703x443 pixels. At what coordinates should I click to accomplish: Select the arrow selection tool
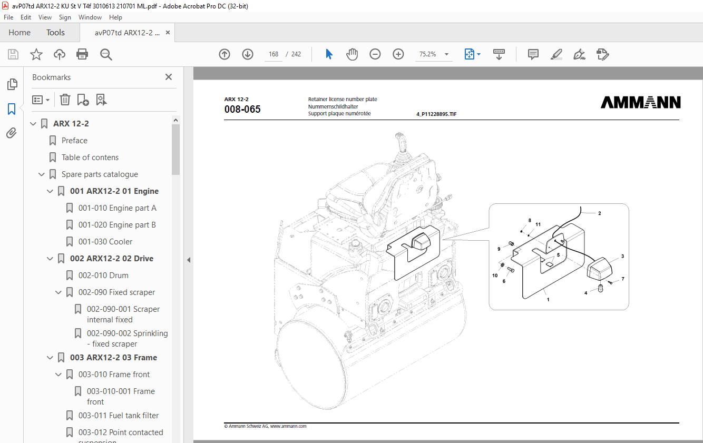[x=329, y=54]
